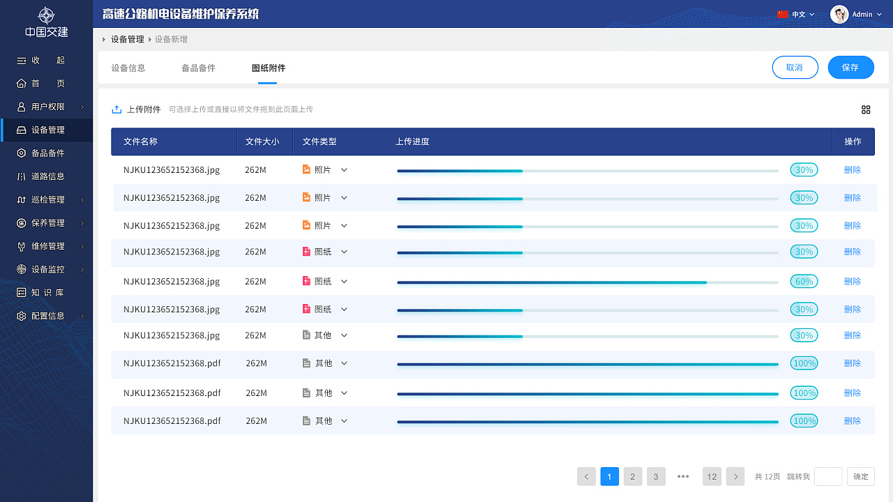
Task: Click the jump-to page input field
Action: tap(828, 476)
